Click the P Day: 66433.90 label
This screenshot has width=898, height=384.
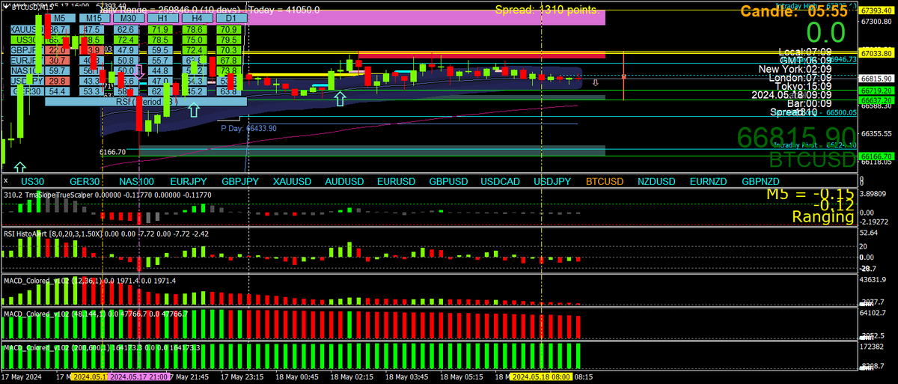pyautogui.click(x=249, y=129)
